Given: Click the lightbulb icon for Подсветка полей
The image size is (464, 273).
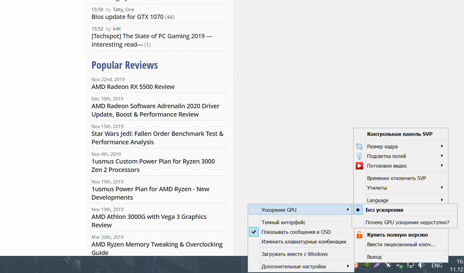Looking at the screenshot, I should [359, 156].
